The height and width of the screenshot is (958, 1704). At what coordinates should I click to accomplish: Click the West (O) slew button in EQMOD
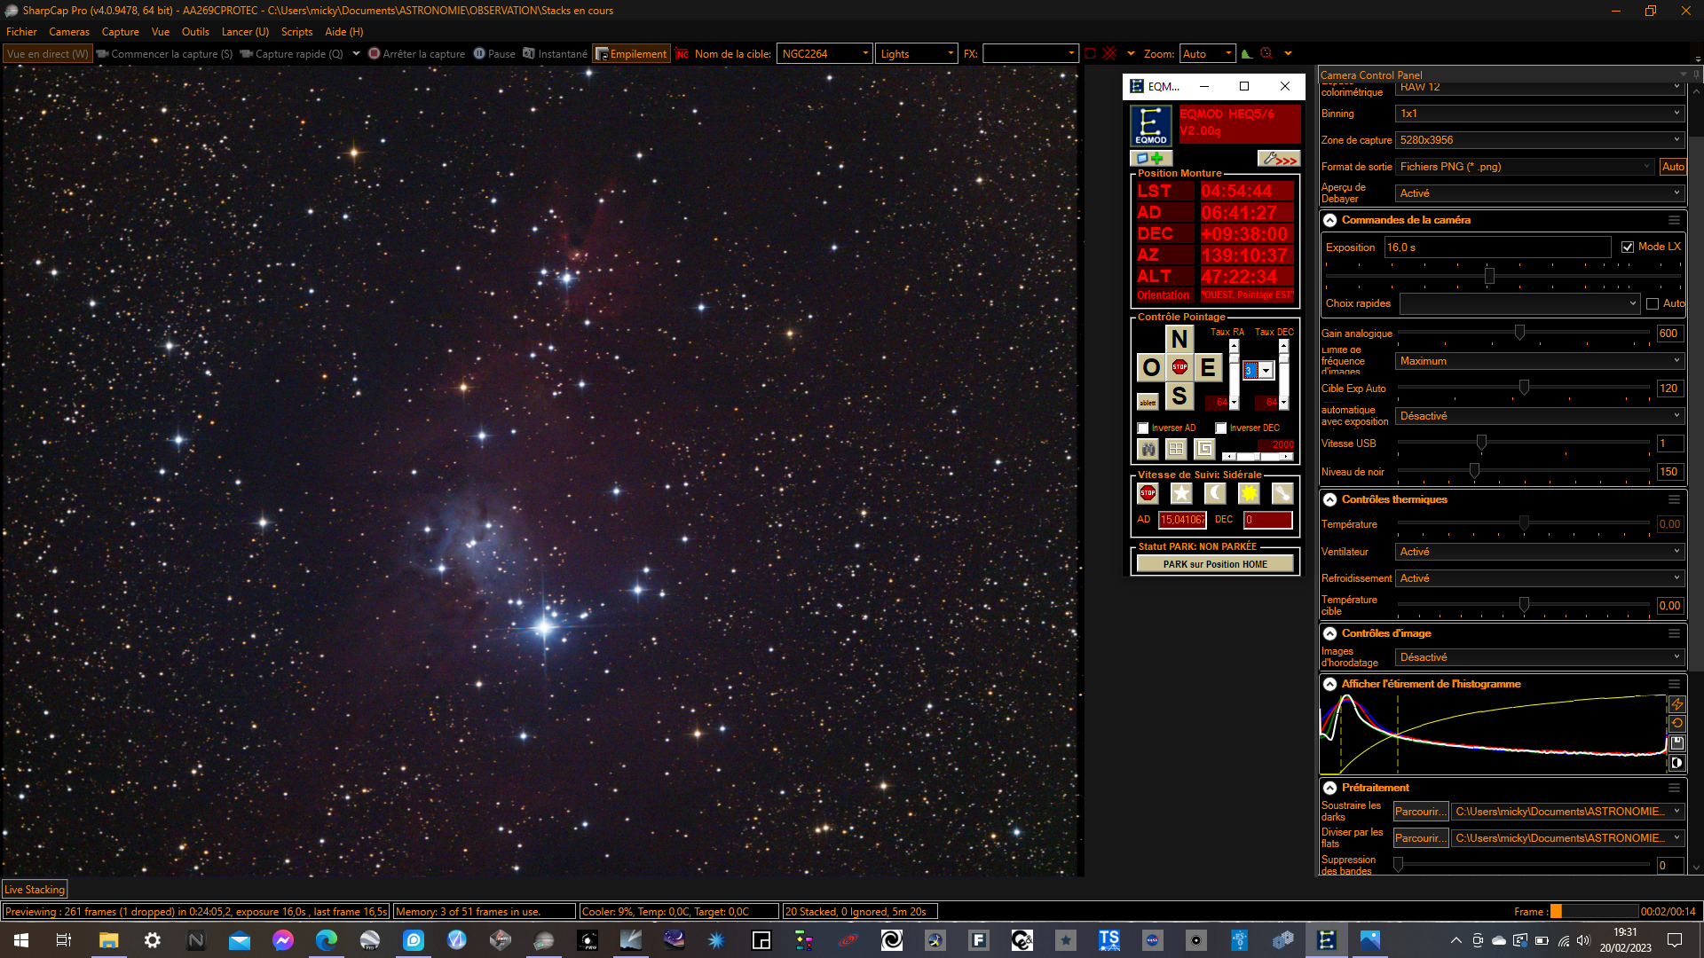tap(1151, 367)
